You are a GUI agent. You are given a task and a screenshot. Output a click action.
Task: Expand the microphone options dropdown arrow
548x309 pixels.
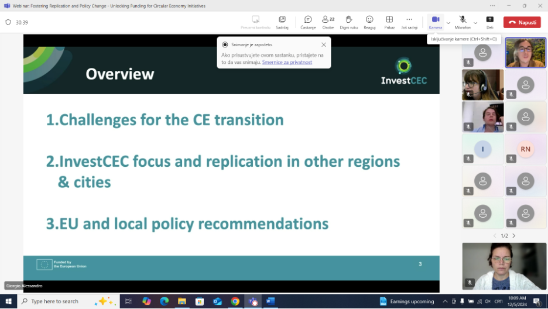click(475, 23)
